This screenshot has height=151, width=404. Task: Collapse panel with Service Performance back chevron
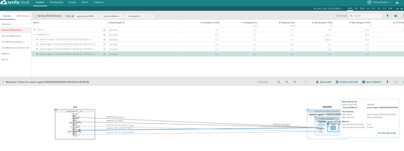(35, 16)
